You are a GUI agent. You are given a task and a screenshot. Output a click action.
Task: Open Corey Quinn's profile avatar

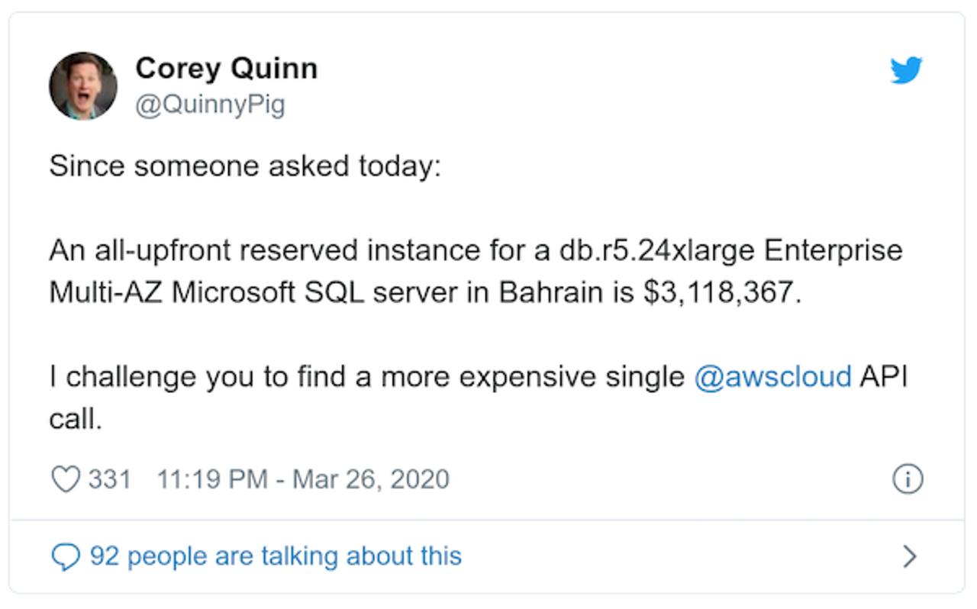[83, 85]
